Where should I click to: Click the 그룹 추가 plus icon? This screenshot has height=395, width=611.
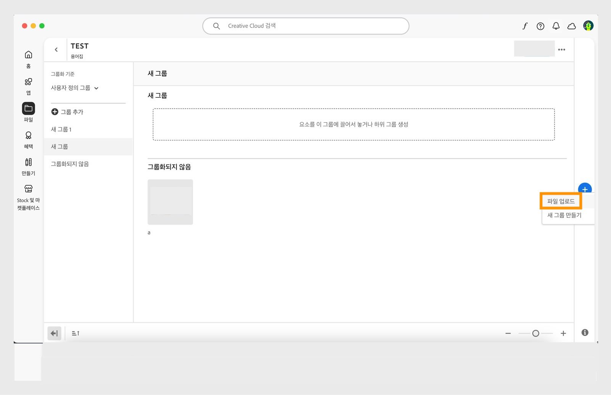tap(55, 112)
